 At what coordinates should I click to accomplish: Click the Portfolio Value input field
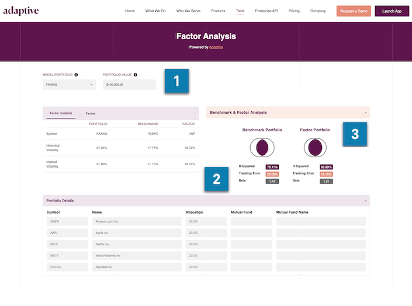click(x=129, y=85)
